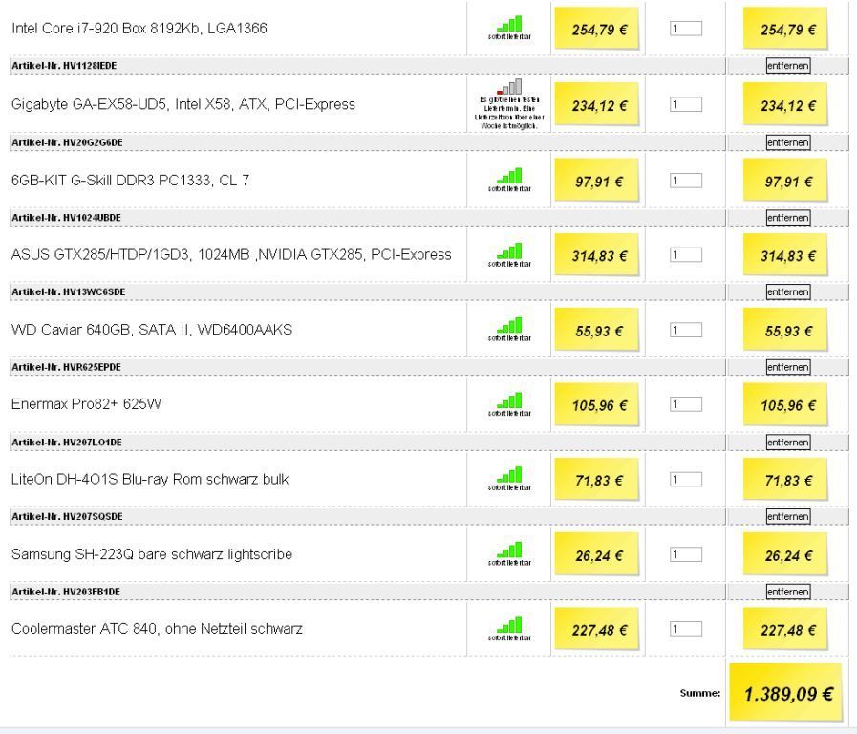The image size is (857, 734).
Task: Focus quantity field for Enermax Pro82+ 625W
Action: [686, 404]
